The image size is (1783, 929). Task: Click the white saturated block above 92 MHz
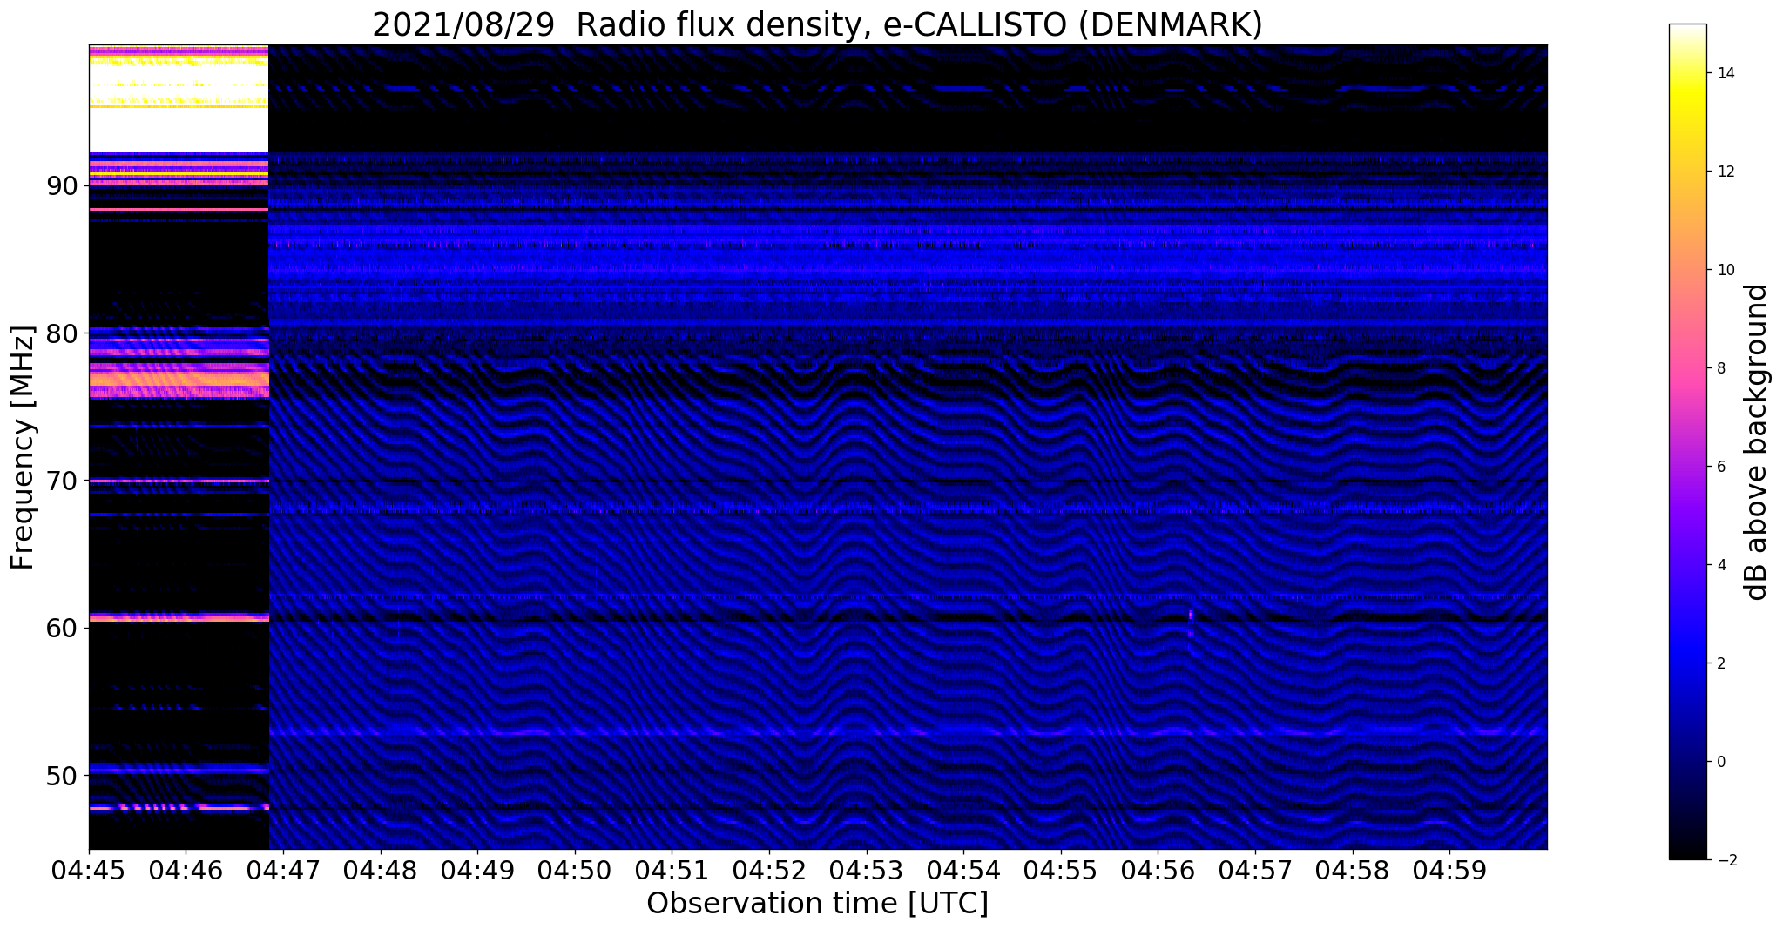(179, 131)
